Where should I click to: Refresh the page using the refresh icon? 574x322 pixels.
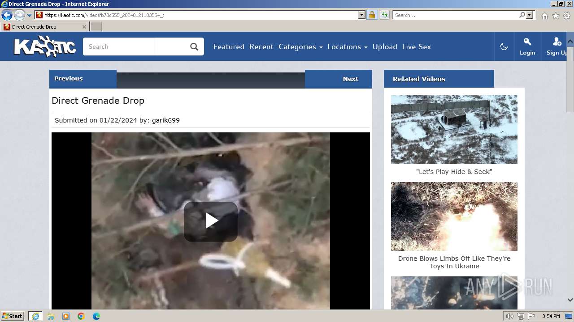(x=384, y=15)
